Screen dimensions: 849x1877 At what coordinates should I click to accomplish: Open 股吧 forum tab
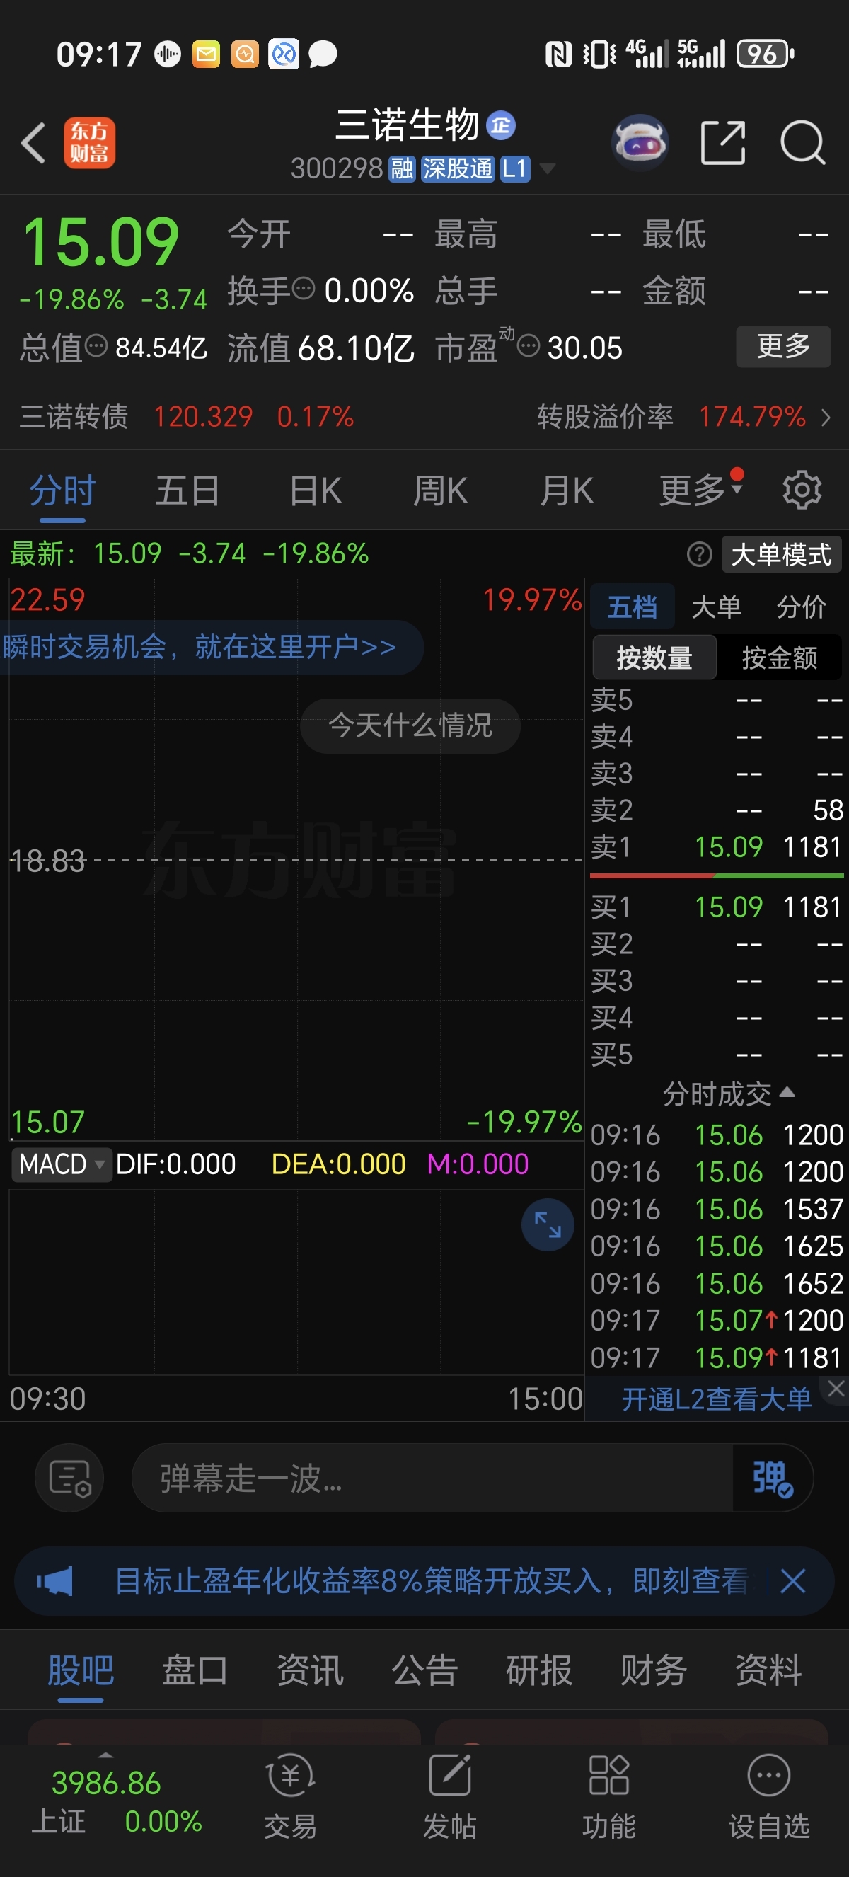click(81, 1670)
